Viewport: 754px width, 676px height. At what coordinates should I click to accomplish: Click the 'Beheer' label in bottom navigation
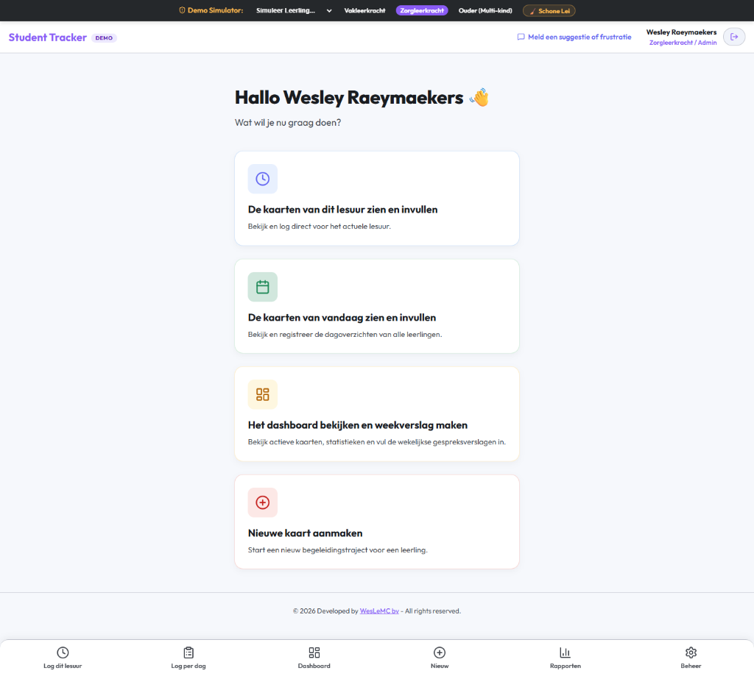tap(691, 666)
